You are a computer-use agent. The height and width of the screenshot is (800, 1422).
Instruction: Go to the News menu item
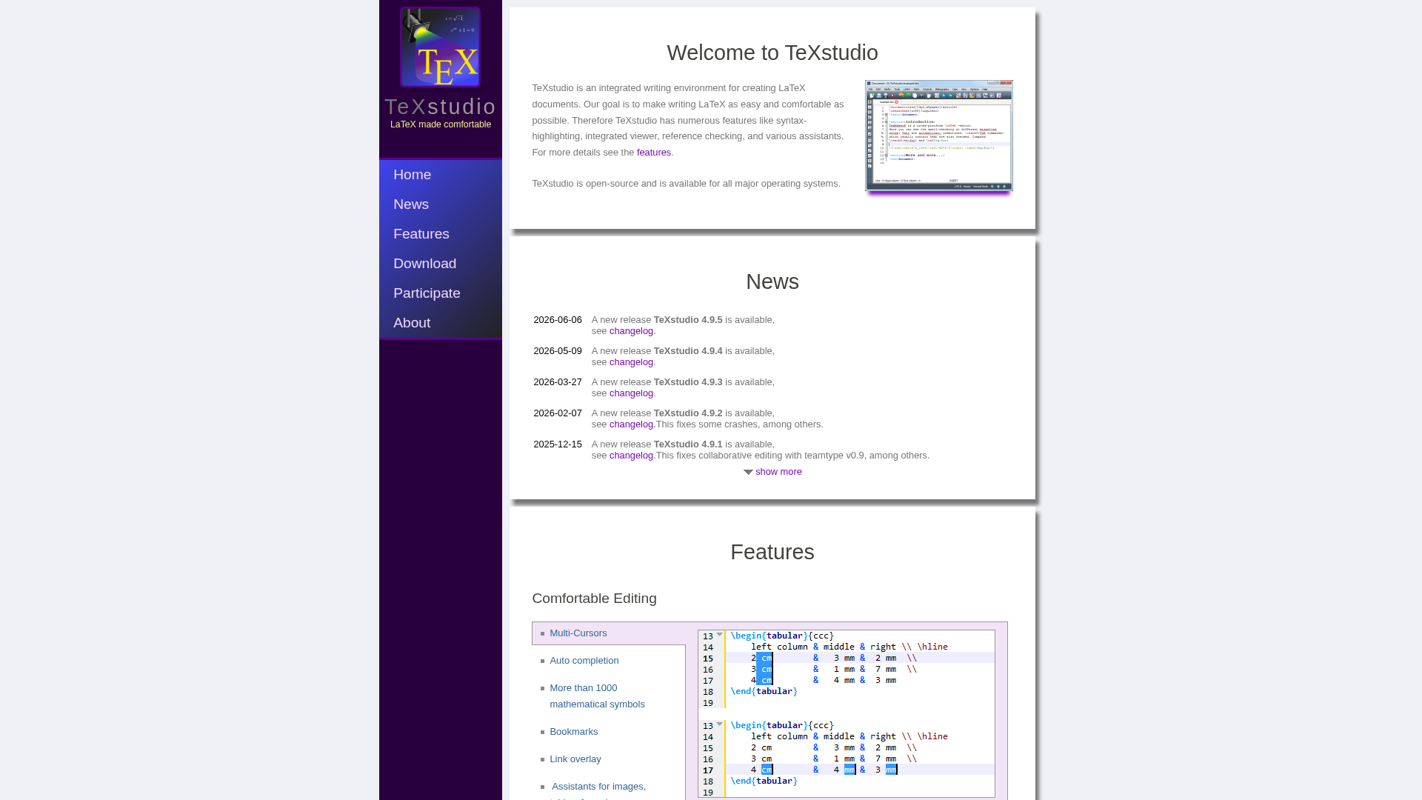[441, 204]
